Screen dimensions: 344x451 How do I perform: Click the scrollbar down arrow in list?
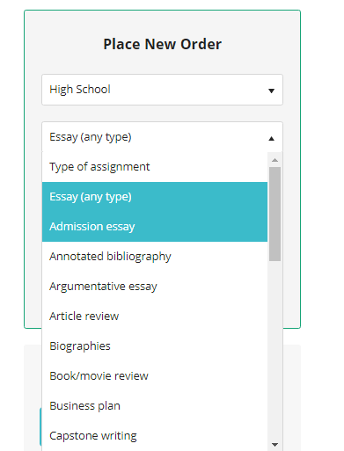point(274,445)
